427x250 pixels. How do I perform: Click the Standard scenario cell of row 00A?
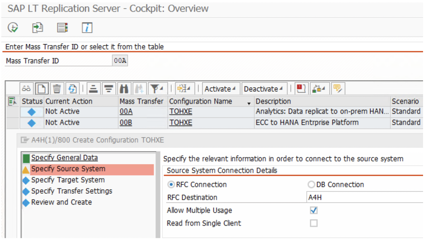[x=406, y=112]
